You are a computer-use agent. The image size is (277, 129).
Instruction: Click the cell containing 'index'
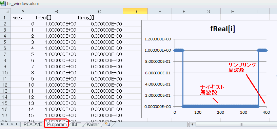pyautogui.click(x=23, y=18)
